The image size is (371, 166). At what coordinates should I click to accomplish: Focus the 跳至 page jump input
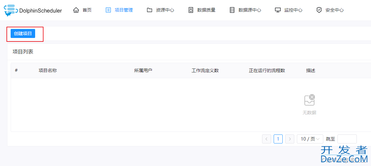[x=347, y=139]
